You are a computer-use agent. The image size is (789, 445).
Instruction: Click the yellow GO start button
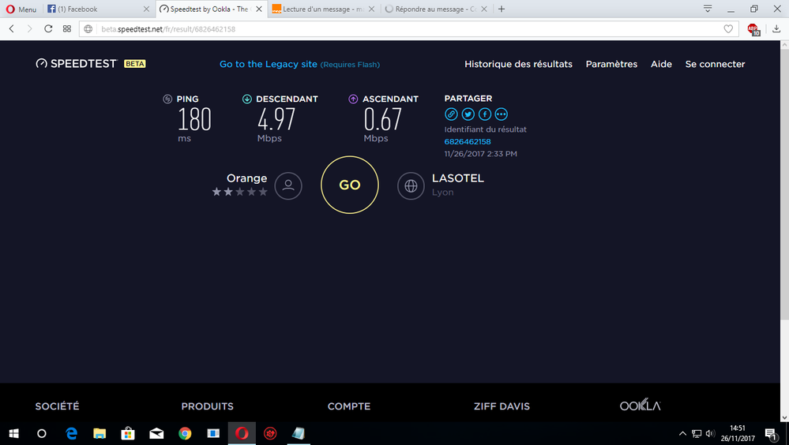click(x=349, y=185)
